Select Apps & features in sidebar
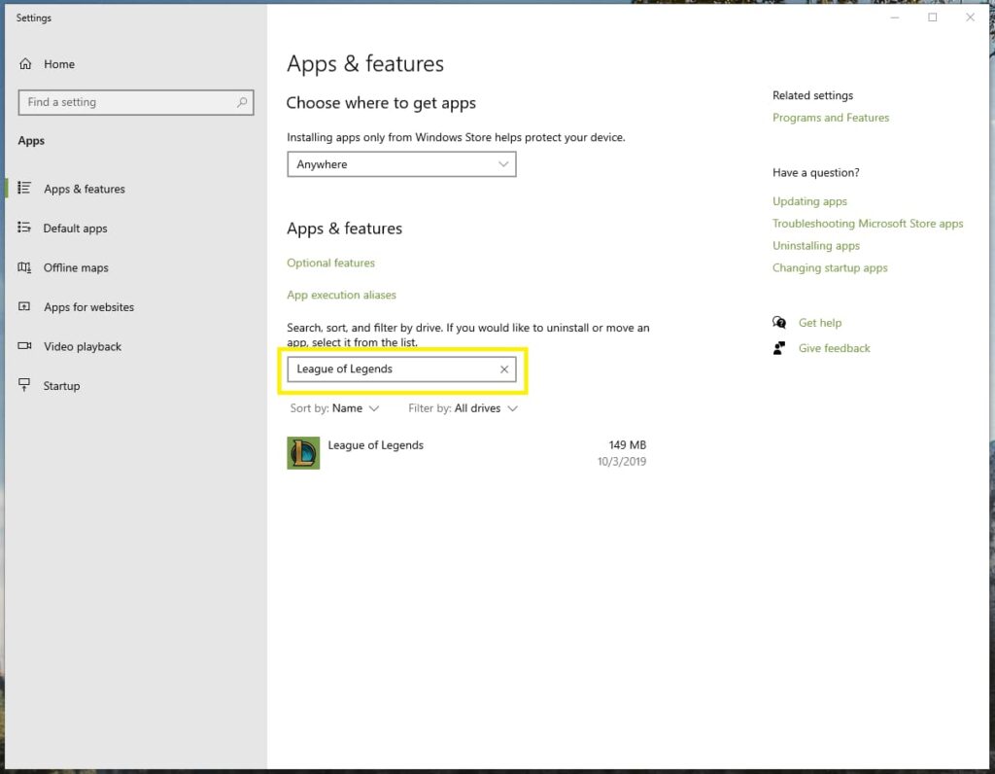 (x=85, y=190)
